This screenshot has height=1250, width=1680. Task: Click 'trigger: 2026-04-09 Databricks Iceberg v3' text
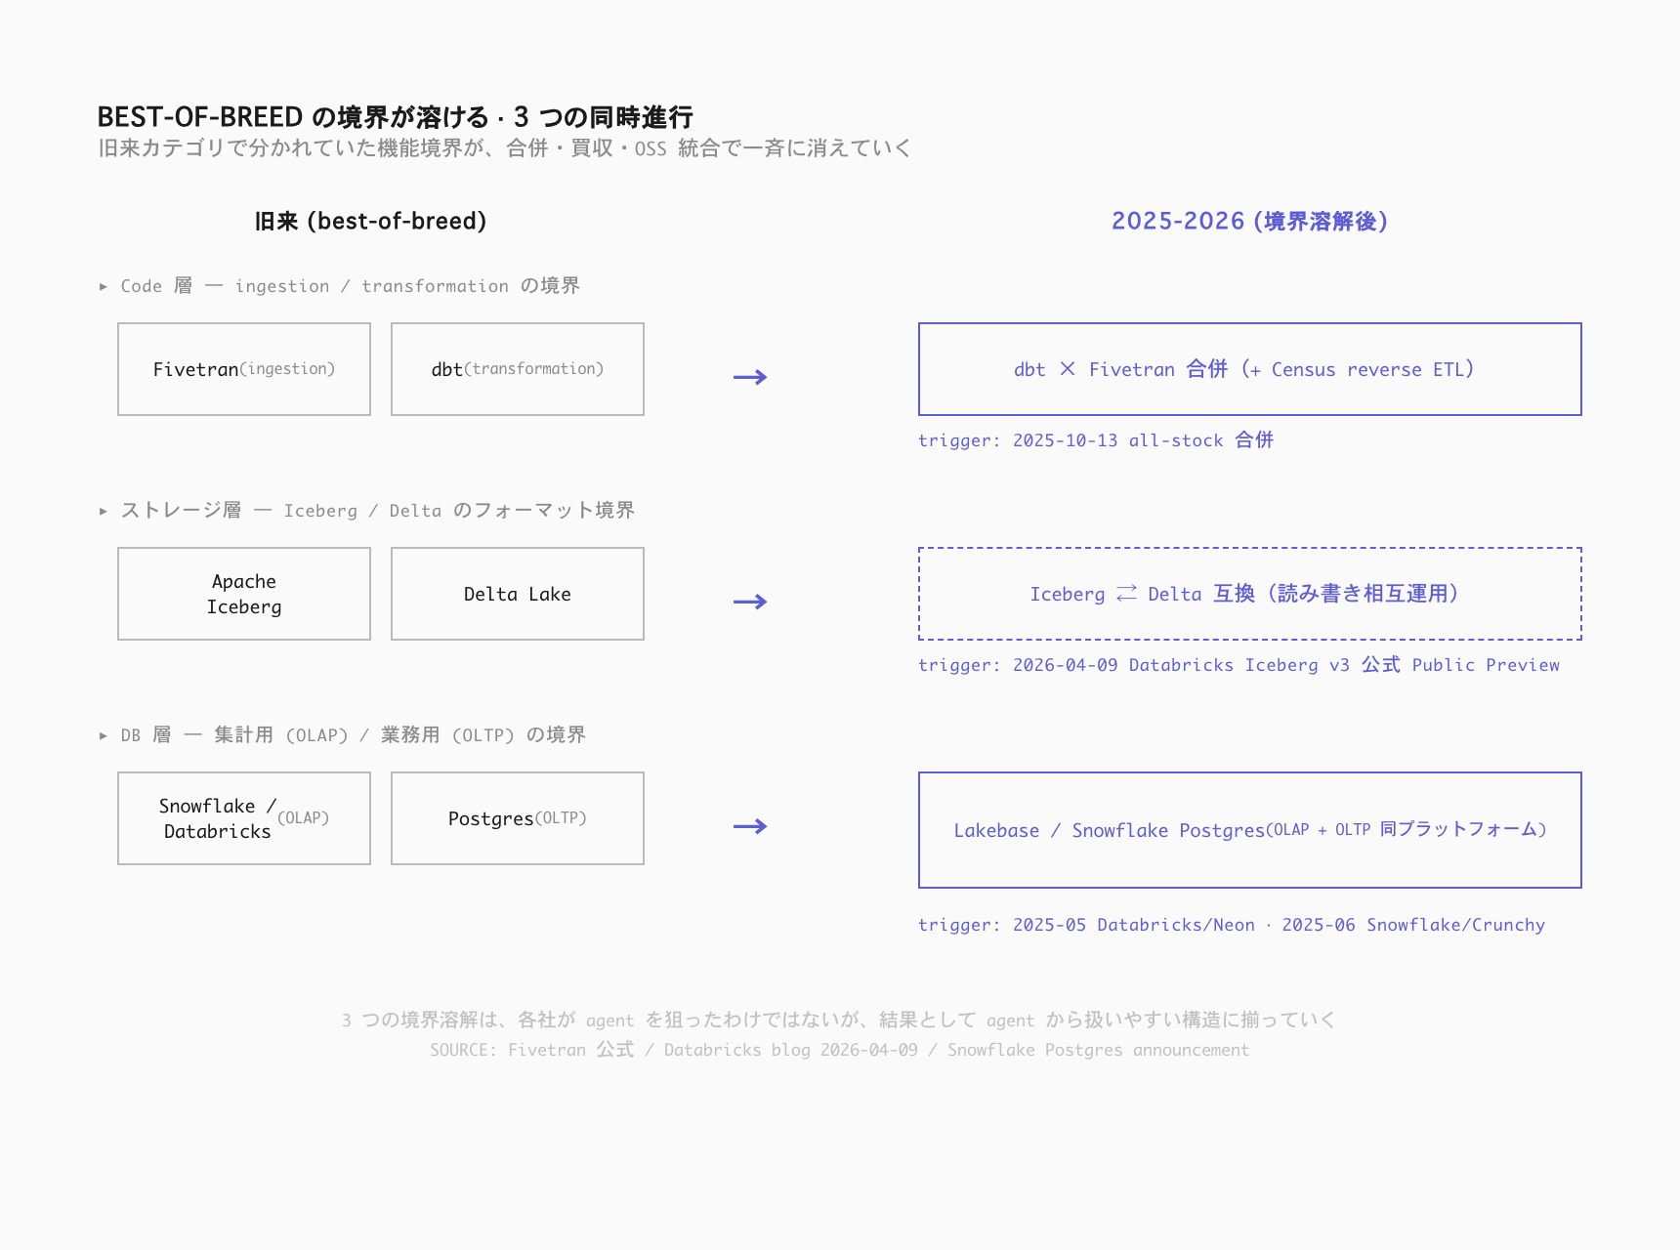1239,665
